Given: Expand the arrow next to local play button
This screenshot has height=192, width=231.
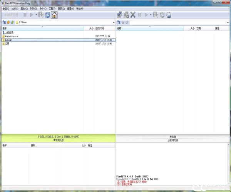Looking at the screenshot, I should pos(36,15).
